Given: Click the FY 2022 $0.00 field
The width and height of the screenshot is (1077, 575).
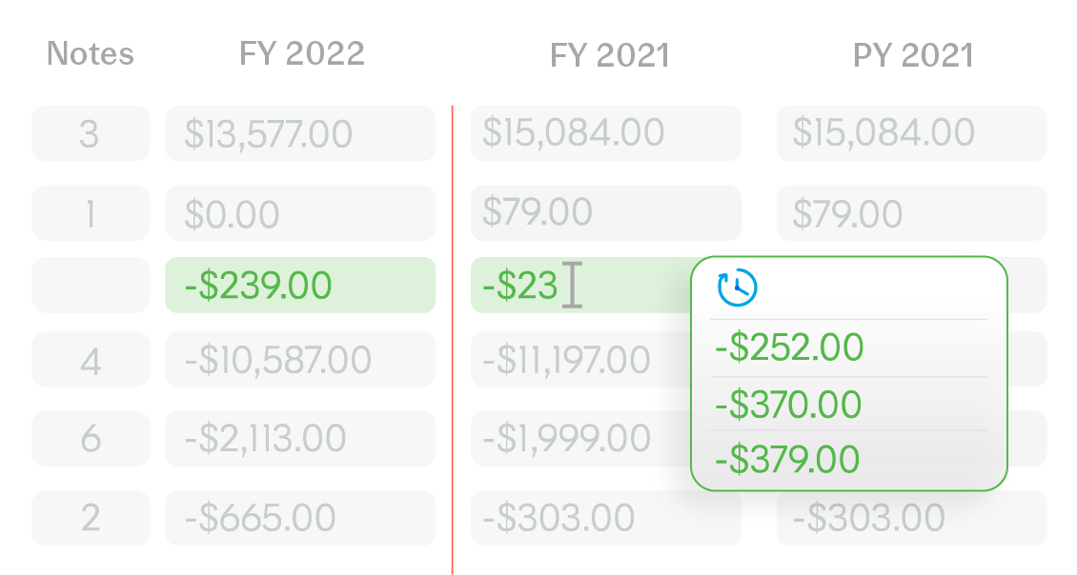Looking at the screenshot, I should click(x=300, y=213).
